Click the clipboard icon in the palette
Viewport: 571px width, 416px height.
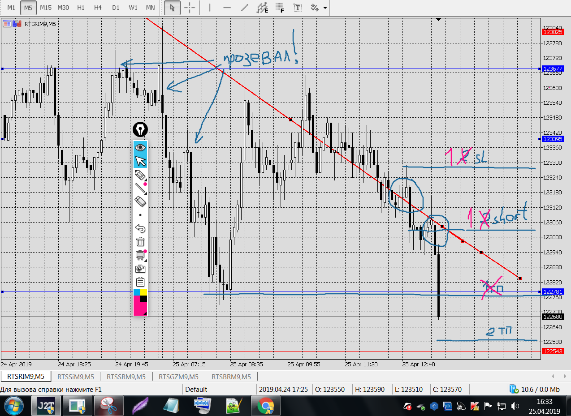(140, 282)
